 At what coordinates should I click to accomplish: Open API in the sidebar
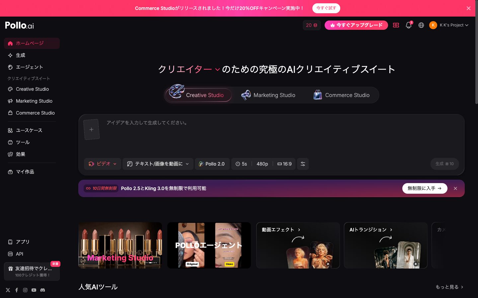pyautogui.click(x=32, y=254)
